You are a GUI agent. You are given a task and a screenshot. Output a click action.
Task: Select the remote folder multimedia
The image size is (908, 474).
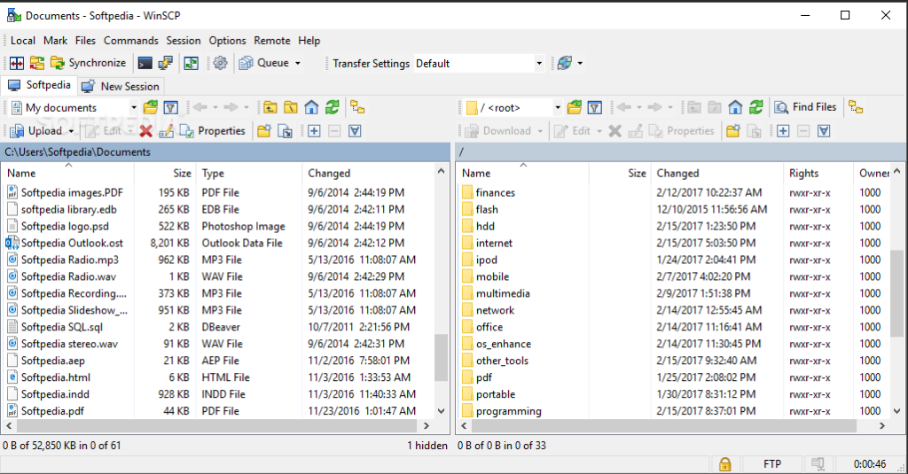pos(503,293)
